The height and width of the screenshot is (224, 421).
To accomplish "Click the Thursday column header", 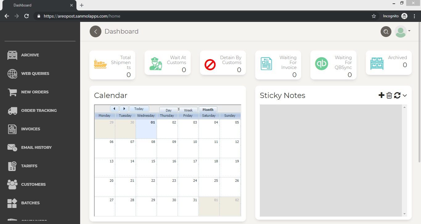I will pos(167,116).
